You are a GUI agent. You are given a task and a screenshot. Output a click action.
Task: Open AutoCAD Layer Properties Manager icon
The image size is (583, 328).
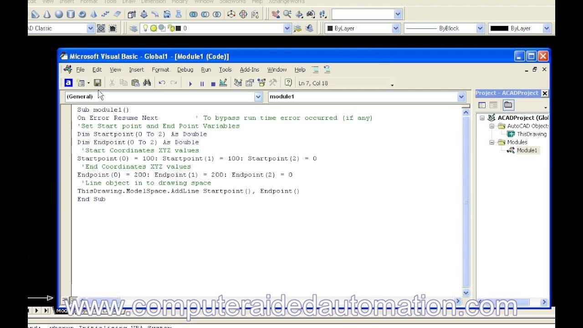(133, 28)
